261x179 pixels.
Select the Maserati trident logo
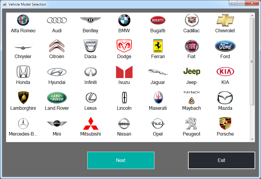click(158, 98)
